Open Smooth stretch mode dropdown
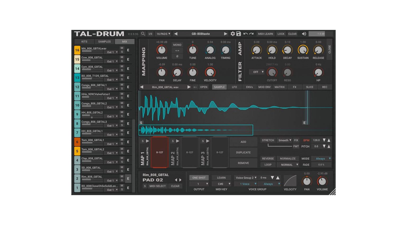This screenshot has width=407, height=225. click(285, 140)
